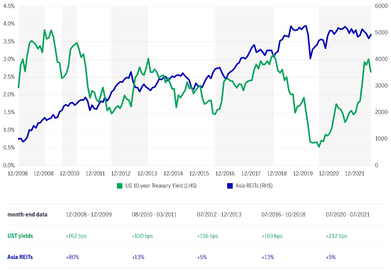This screenshot has width=391, height=271.
Task: Click the green US 10-year Treasury Yield legend swatch
Action: [x=120, y=186]
